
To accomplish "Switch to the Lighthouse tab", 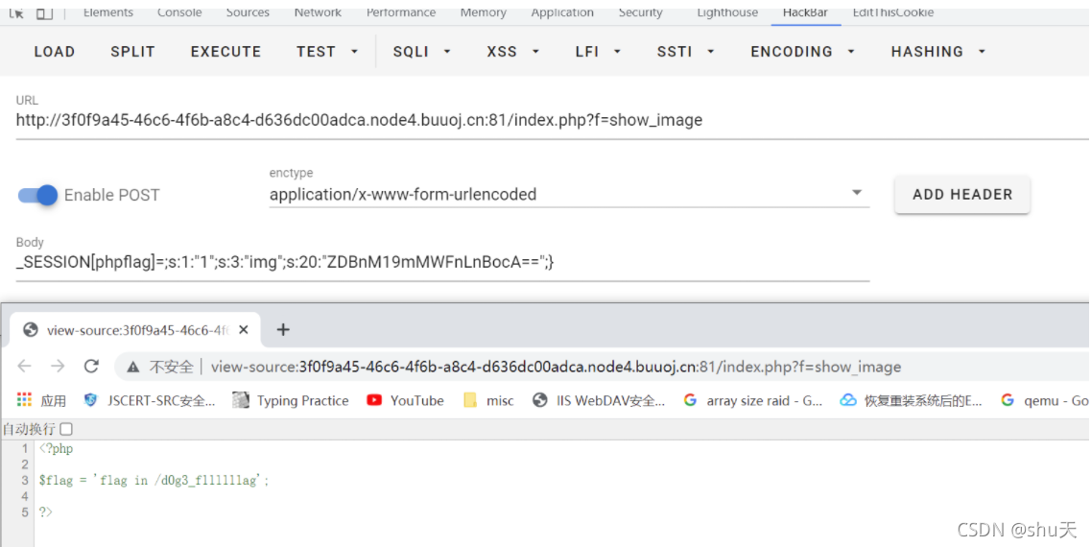I will (x=727, y=12).
